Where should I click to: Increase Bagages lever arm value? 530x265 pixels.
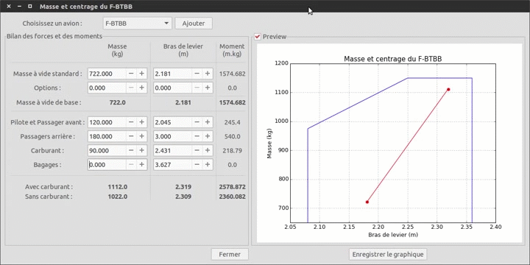click(x=208, y=165)
